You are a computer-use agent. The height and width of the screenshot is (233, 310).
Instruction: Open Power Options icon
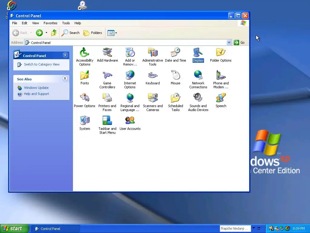click(85, 100)
